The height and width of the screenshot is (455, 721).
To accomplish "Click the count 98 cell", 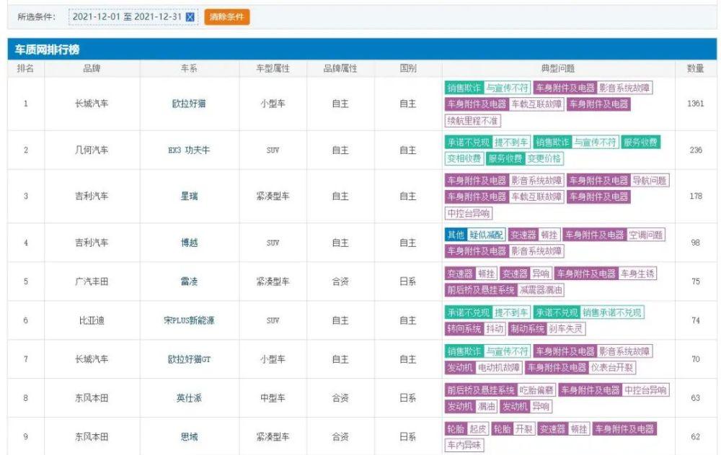I will [695, 243].
